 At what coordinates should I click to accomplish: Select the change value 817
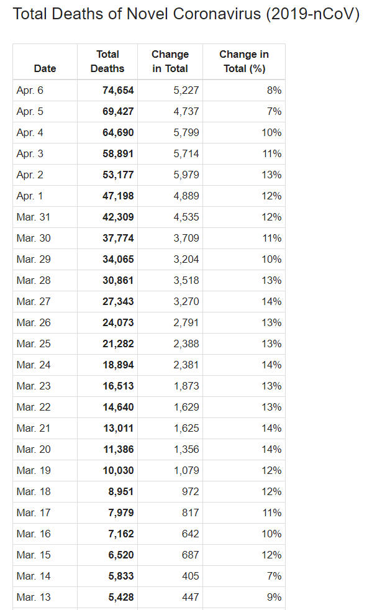coord(189,512)
